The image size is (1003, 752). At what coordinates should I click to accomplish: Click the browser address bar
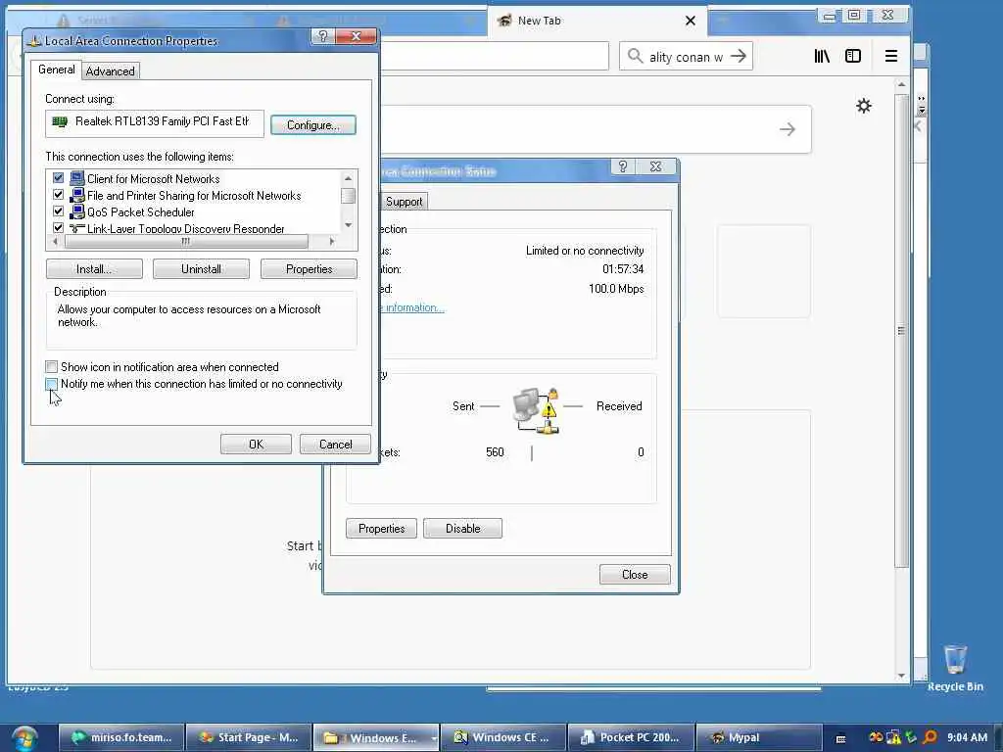(x=494, y=56)
